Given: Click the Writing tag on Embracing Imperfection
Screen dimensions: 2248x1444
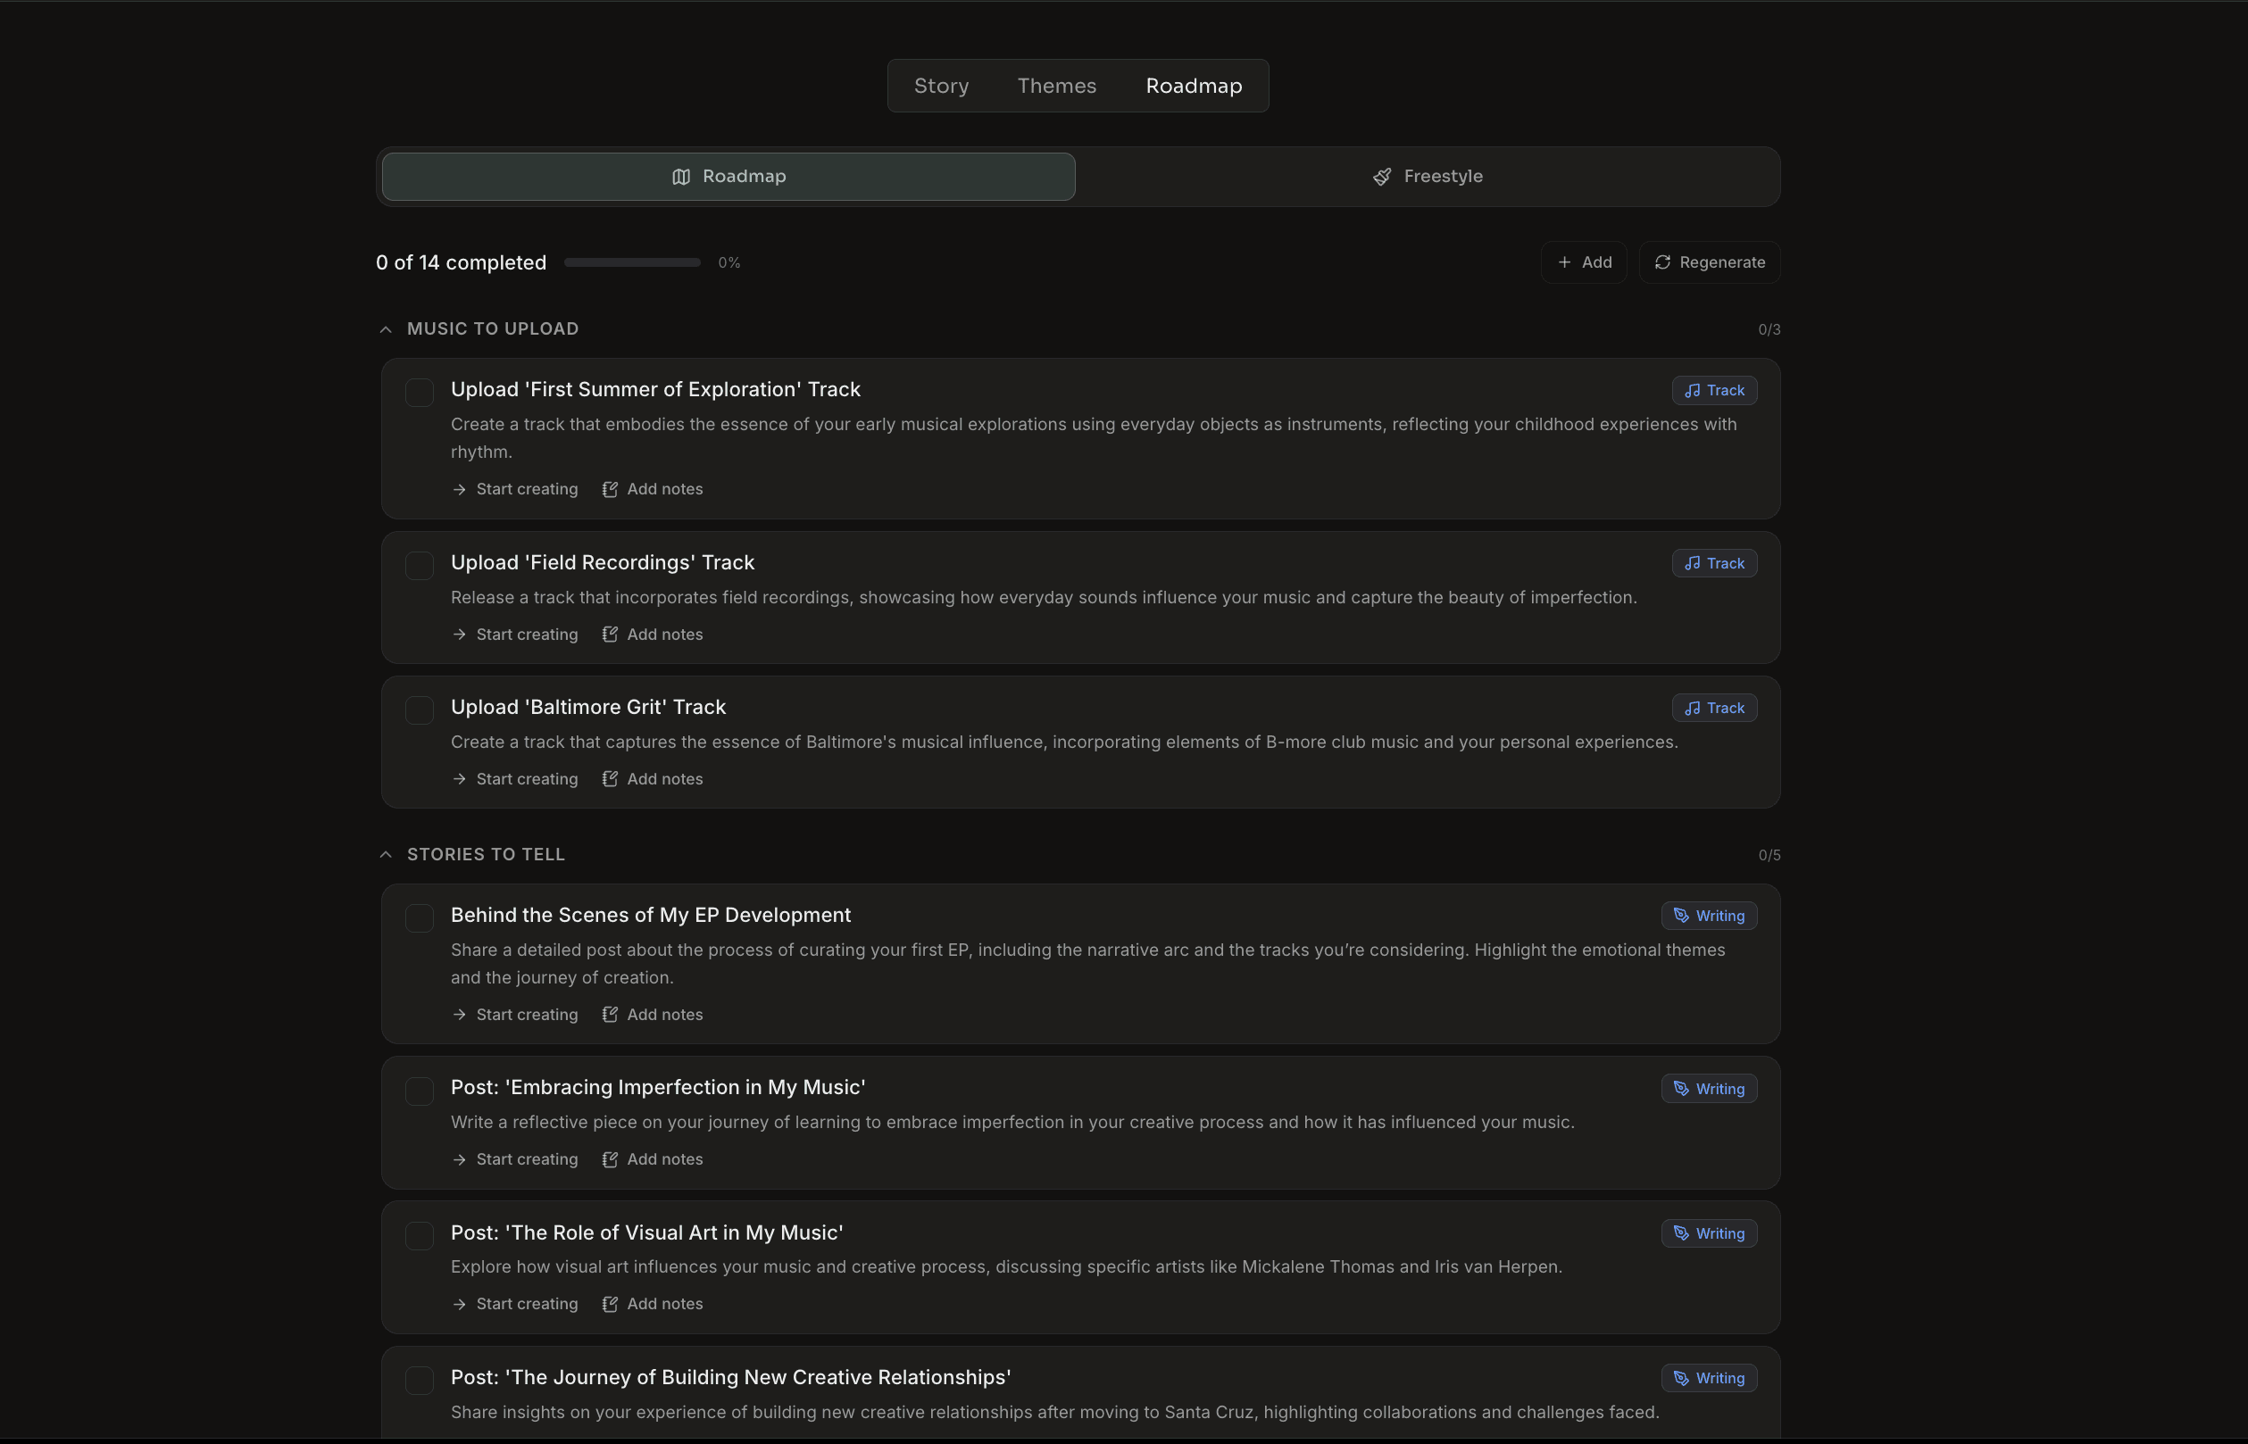Looking at the screenshot, I should pos(1709,1089).
